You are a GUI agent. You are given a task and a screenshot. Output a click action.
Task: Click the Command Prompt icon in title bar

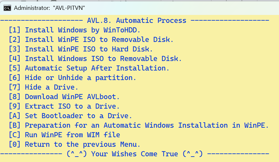7,8
